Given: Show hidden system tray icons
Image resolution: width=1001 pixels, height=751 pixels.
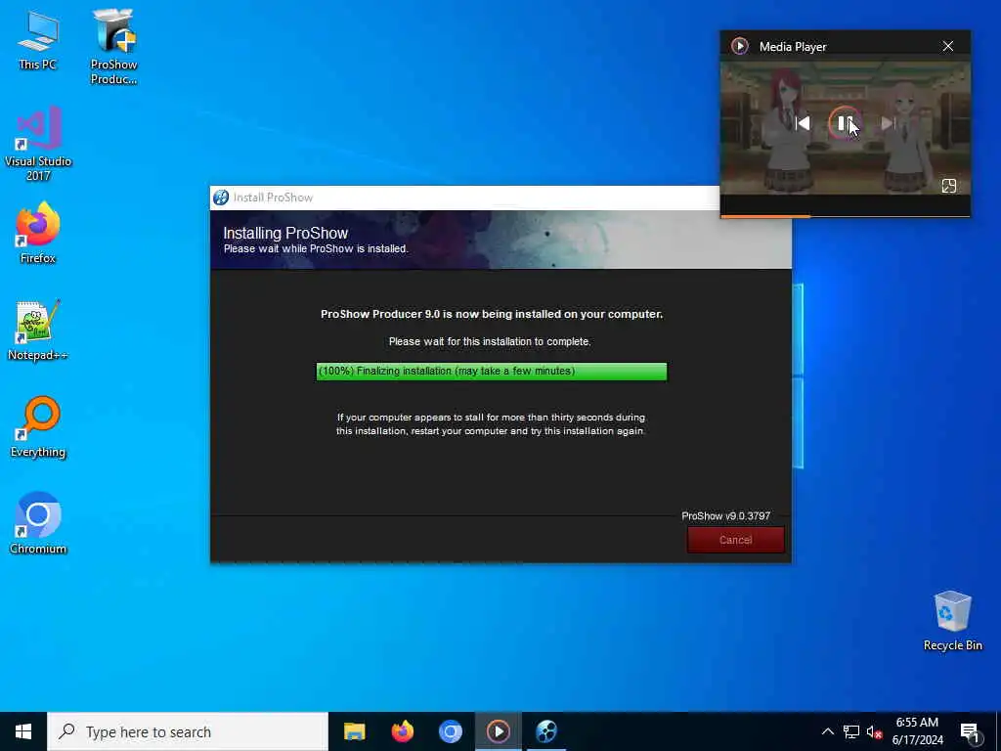Looking at the screenshot, I should [x=827, y=731].
